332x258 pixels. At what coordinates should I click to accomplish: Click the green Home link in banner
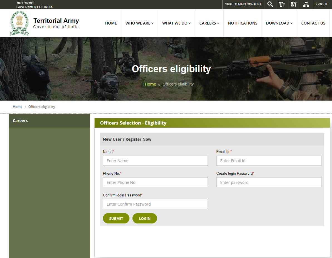150,84
